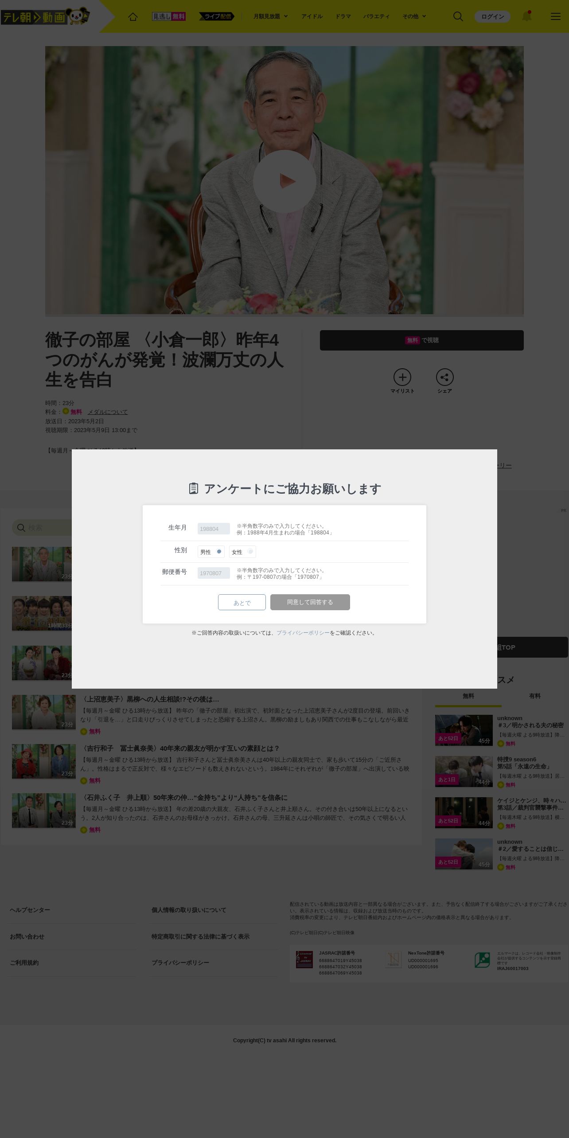The height and width of the screenshot is (1138, 569).
Task: Open unknown #2 愛することは信じ thumbnail
Action: click(464, 854)
